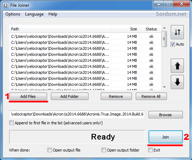Open the Language menu

pos(34,14)
